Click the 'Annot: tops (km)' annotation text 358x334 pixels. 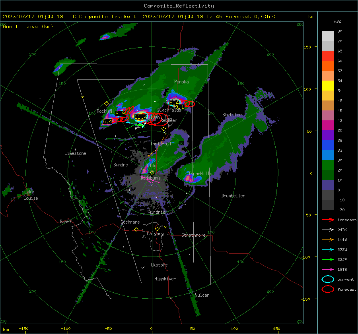[28, 27]
